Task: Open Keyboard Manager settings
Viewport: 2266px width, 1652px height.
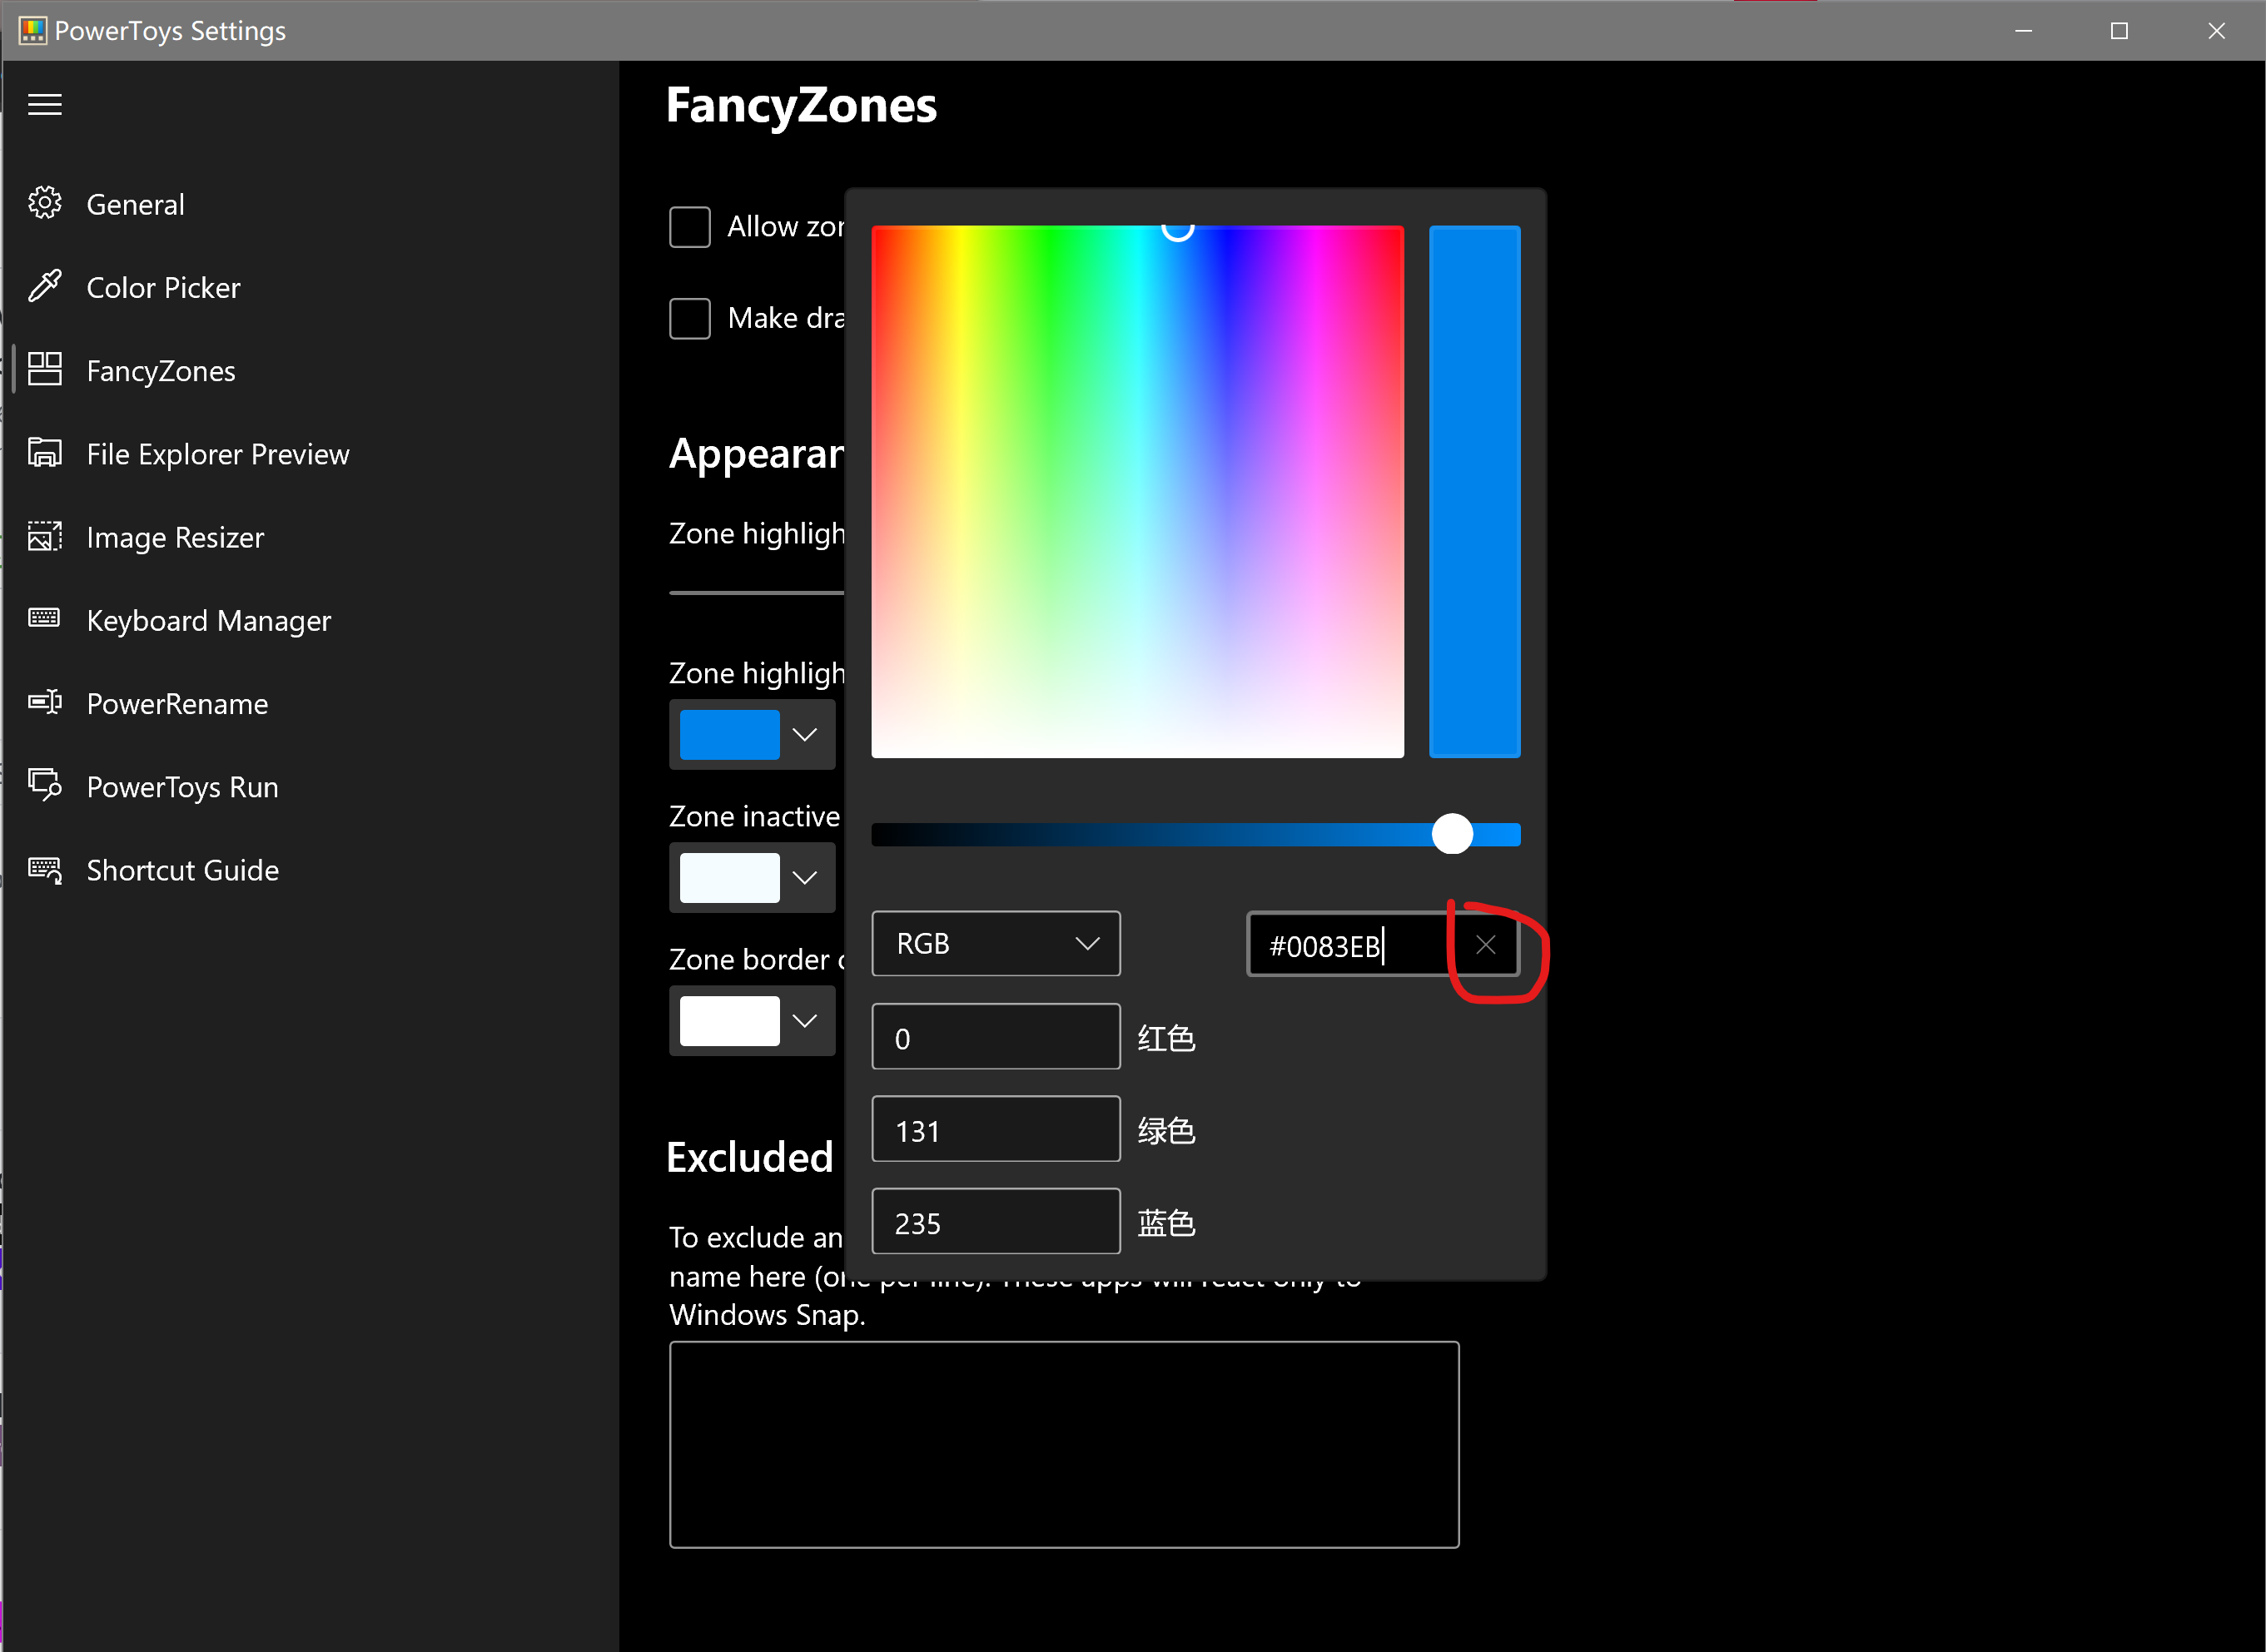Action: tap(208, 620)
